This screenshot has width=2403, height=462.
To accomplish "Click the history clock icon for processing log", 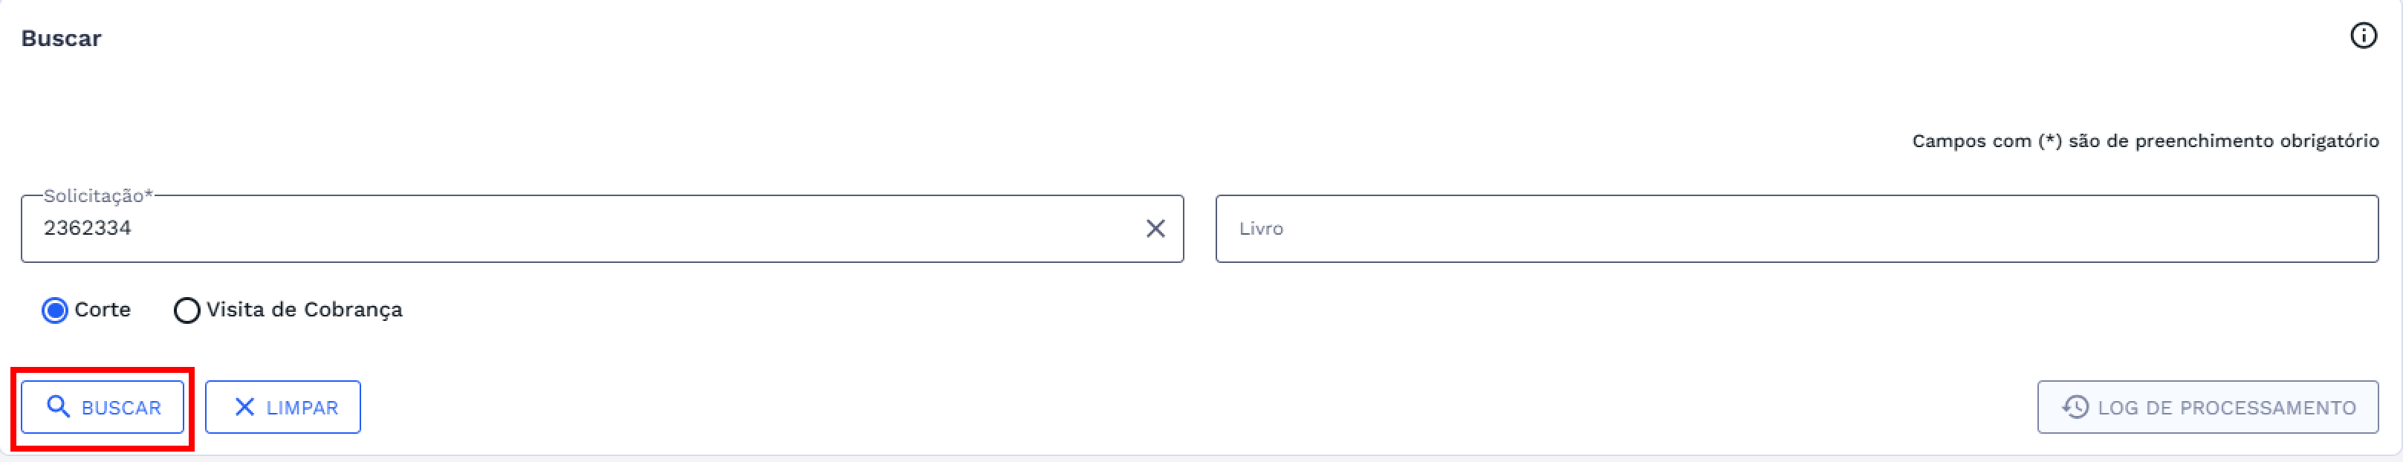I will (2075, 407).
